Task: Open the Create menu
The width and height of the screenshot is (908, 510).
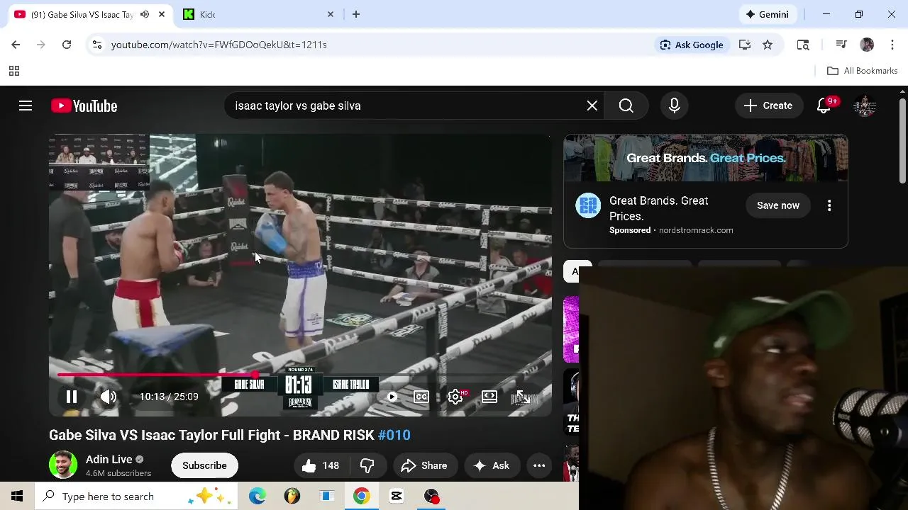Action: [x=768, y=106]
